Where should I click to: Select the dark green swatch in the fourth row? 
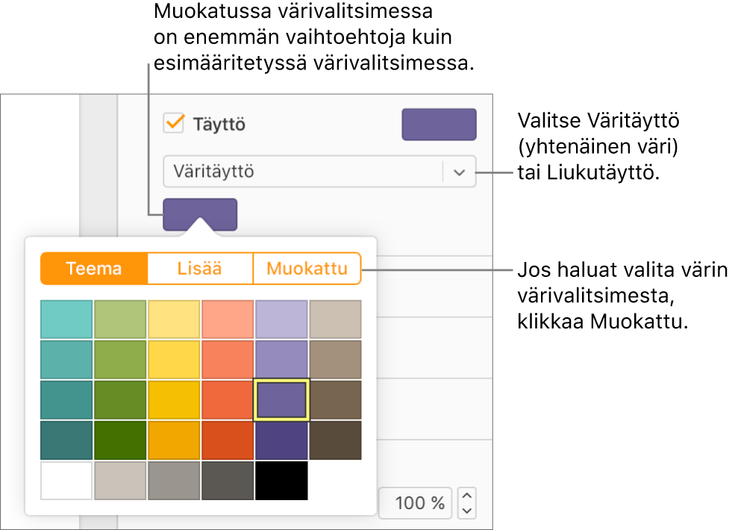click(120, 440)
